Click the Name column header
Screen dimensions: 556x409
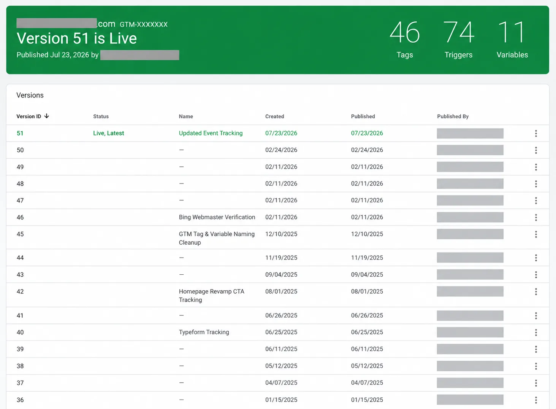point(186,116)
